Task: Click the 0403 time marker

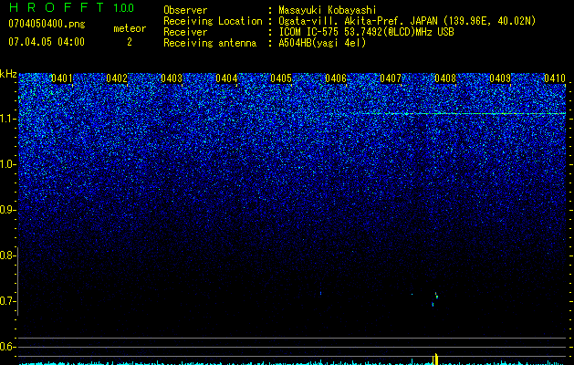Action: [x=172, y=78]
